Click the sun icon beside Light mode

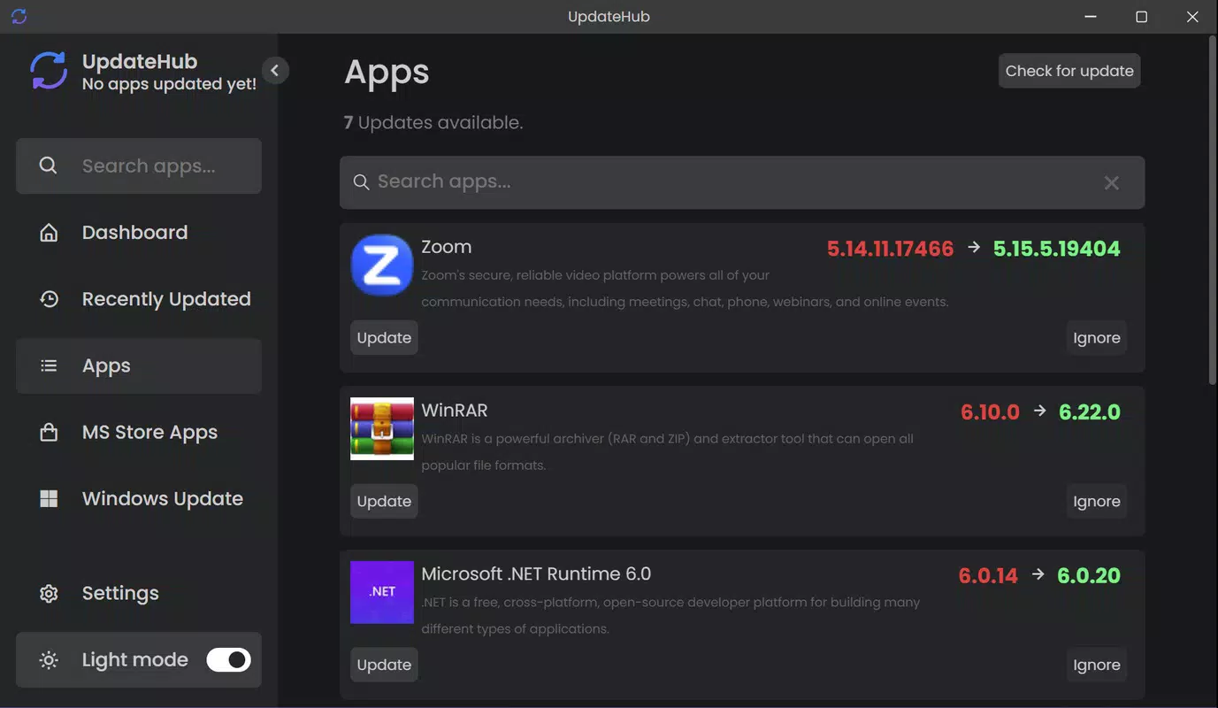(49, 659)
